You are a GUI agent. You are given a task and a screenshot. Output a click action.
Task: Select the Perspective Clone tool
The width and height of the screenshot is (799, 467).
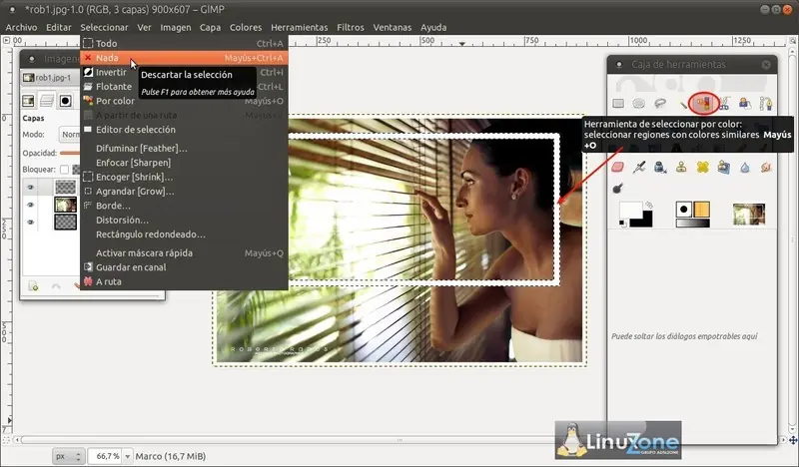coord(723,167)
